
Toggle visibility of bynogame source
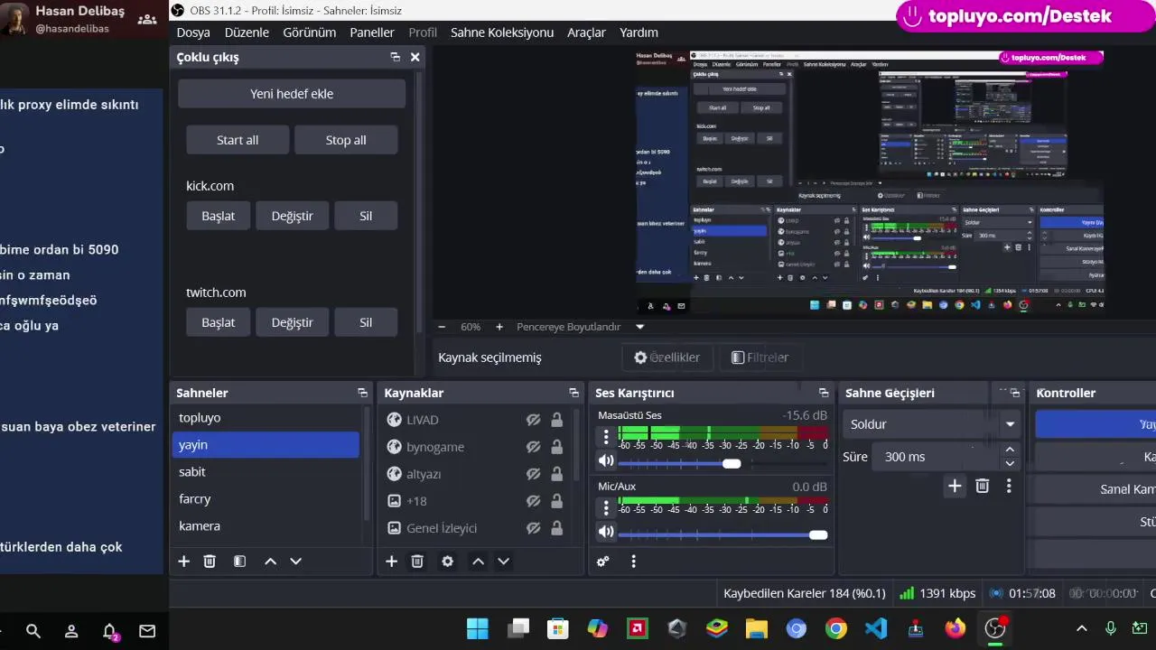click(x=534, y=447)
